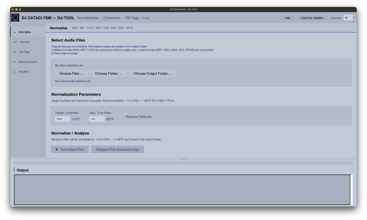Viewport: 367px width, 220px height.
Task: Click the v1.5.6 version label
Action: [x=145, y=18]
